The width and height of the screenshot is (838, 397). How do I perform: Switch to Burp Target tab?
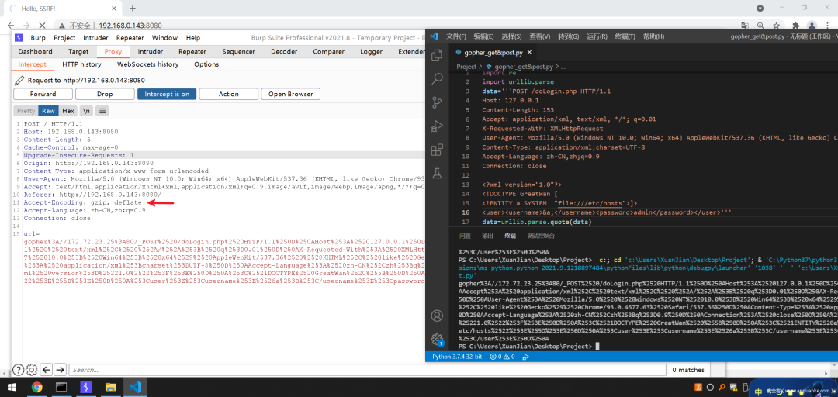click(78, 51)
